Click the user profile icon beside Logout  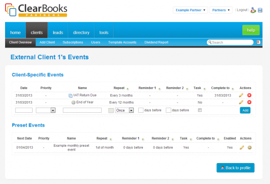coord(253,10)
